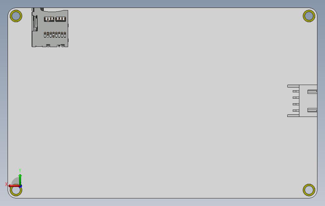Image resolution: width=325 pixels, height=206 pixels.
Task: Select the right-edge pin header connector housing
Action: pos(303,101)
